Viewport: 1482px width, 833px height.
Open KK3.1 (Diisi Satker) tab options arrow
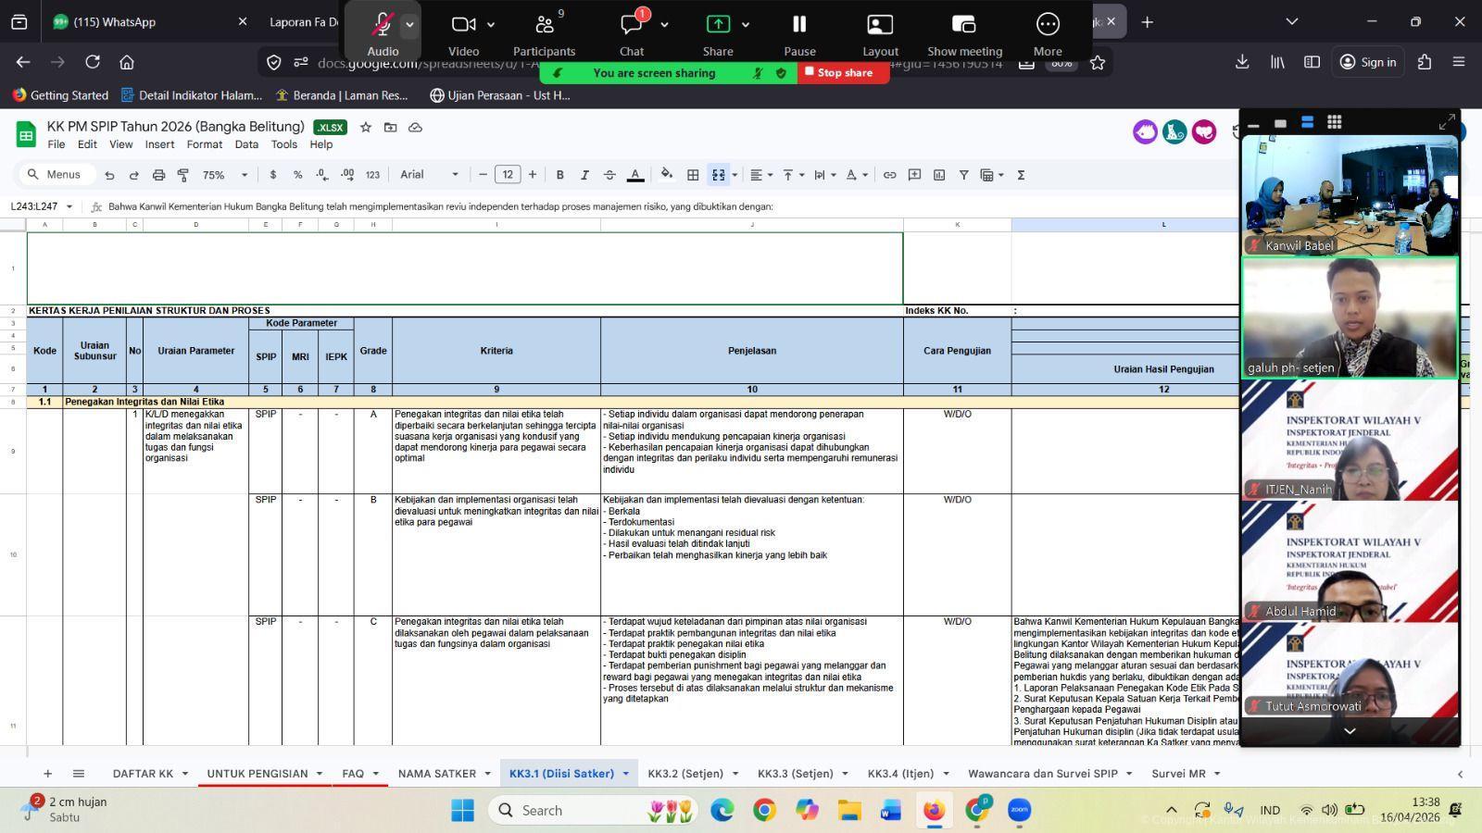point(626,774)
